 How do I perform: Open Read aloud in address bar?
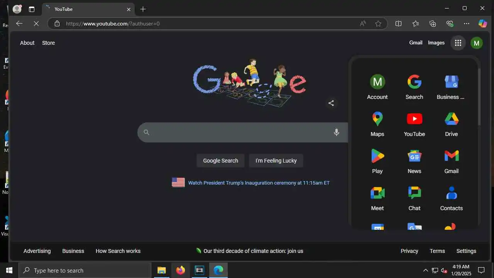tap(363, 24)
